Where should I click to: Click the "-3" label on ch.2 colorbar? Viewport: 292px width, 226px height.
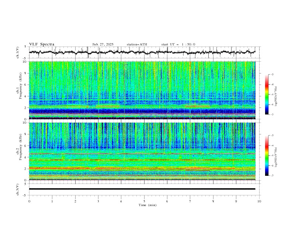pyautogui.click(x=272, y=136)
